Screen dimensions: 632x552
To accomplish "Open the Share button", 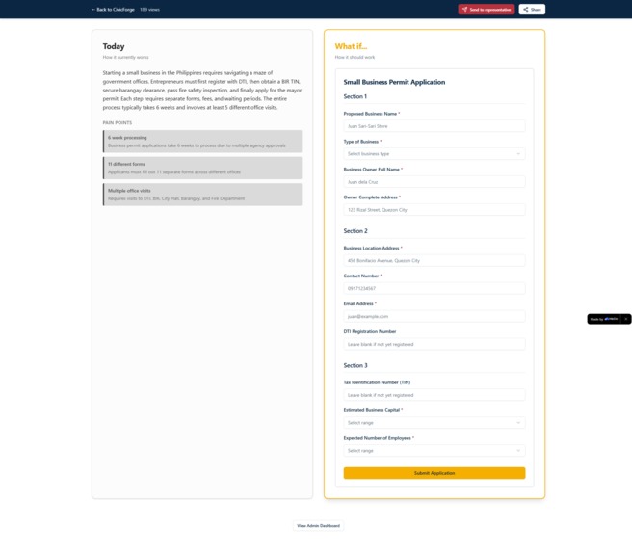I will pyautogui.click(x=532, y=10).
